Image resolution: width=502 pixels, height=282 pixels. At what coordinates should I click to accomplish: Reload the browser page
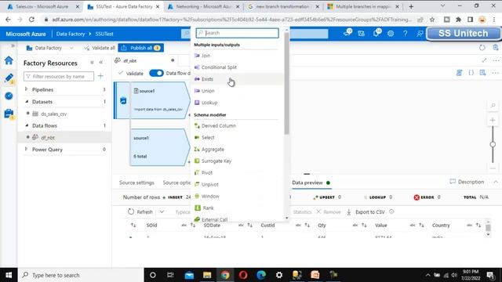[31, 20]
